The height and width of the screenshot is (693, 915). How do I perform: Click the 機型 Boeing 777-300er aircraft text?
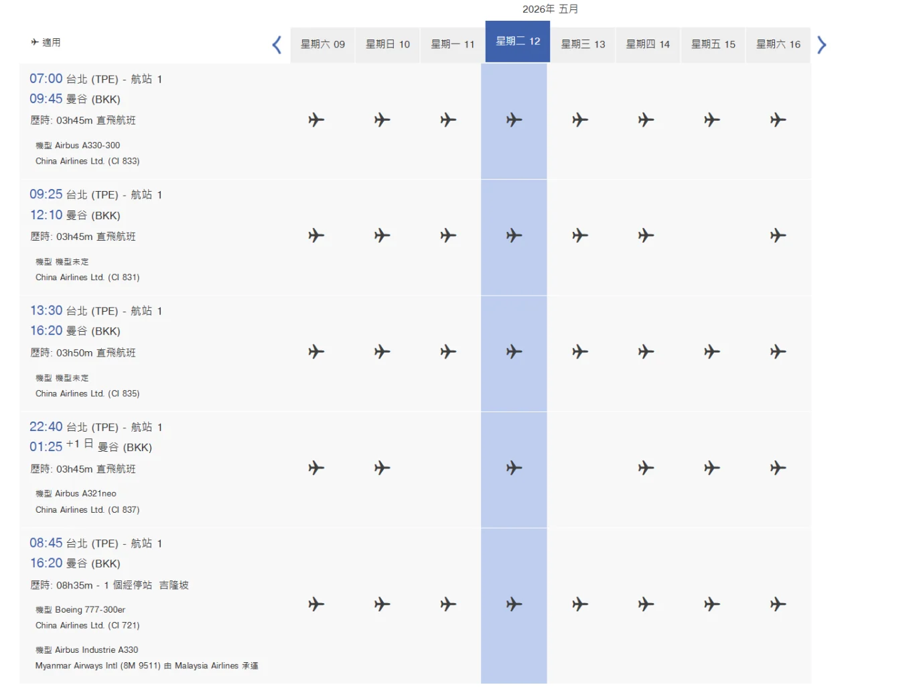coord(80,609)
